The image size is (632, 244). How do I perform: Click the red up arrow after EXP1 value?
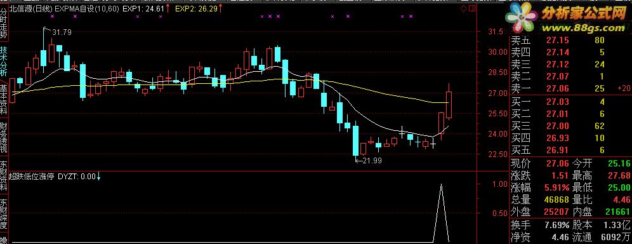168,8
